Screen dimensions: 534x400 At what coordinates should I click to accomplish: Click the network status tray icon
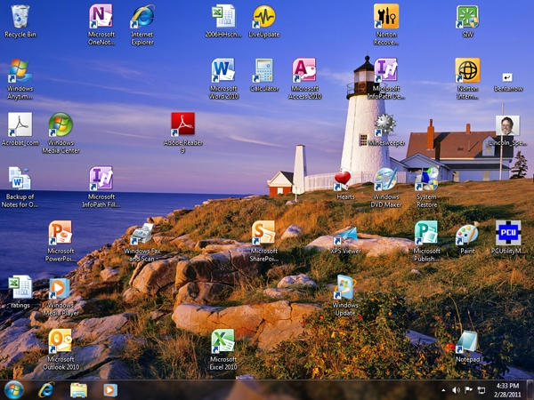481,390
